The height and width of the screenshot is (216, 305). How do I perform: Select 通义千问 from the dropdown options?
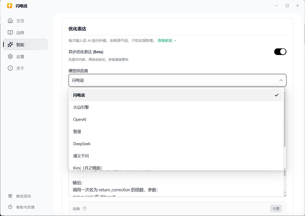coord(81,156)
